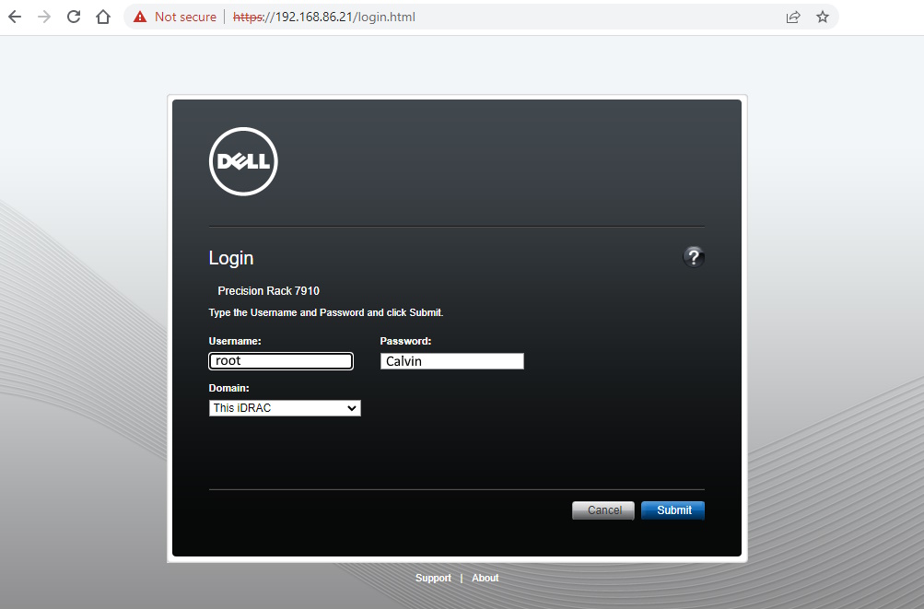Click the Password: label
This screenshot has height=609, width=924.
click(x=405, y=341)
